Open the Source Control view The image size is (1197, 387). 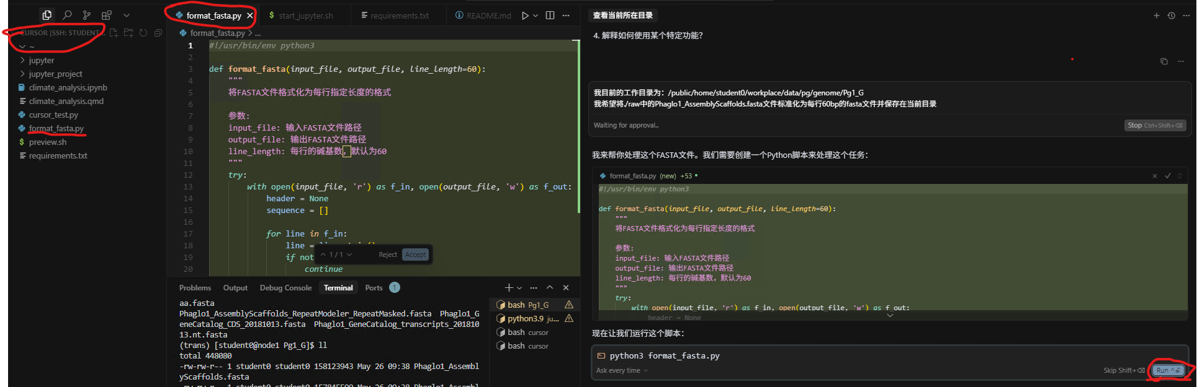click(87, 15)
